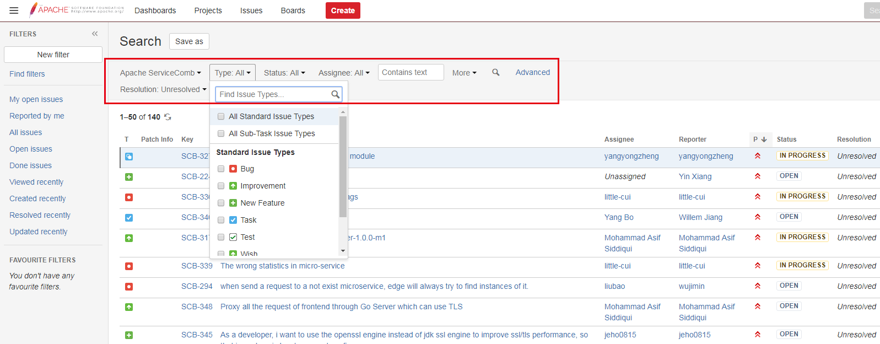Open the Resolution: Unresolved dropdown
This screenshot has width=880, height=344.
163,89
